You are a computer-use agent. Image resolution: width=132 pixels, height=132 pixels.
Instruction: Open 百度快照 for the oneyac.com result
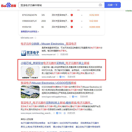click(71, 113)
